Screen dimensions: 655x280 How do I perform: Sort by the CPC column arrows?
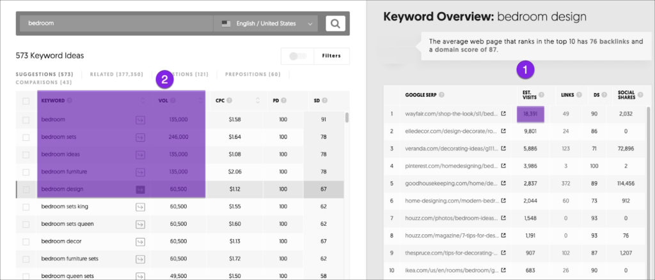[x=258, y=100]
